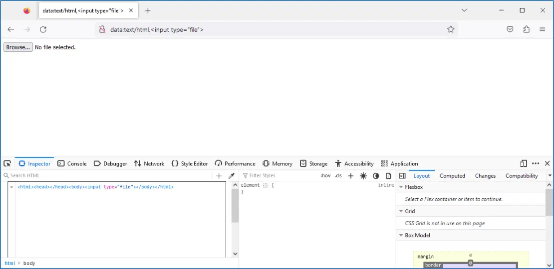This screenshot has height=269, width=554.
Task: Bookmark this page with star icon
Action: (x=451, y=29)
